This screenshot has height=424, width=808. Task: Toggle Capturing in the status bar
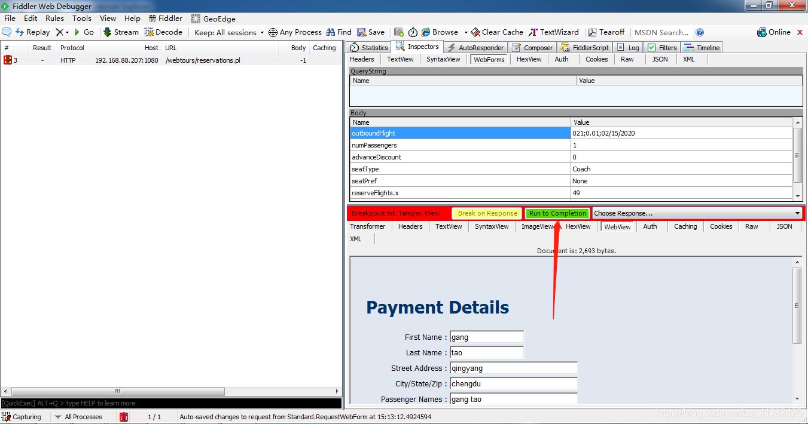22,417
